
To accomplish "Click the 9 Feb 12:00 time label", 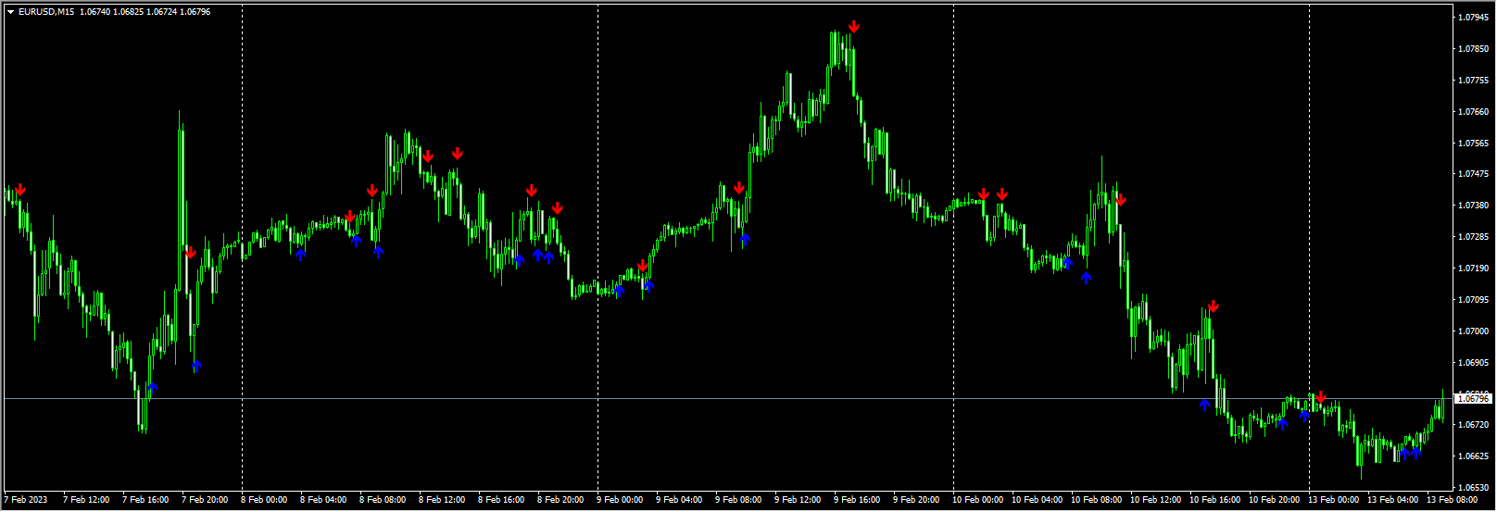I will [798, 500].
